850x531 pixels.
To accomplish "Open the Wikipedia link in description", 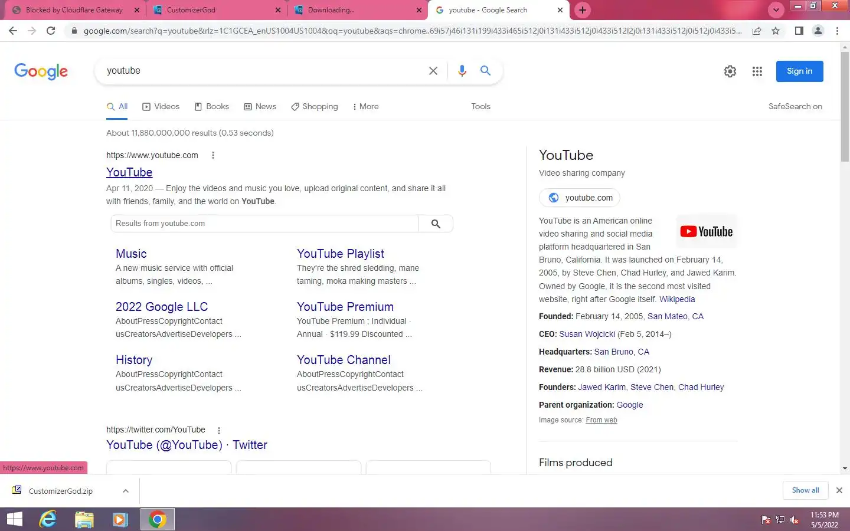I will pos(677,299).
